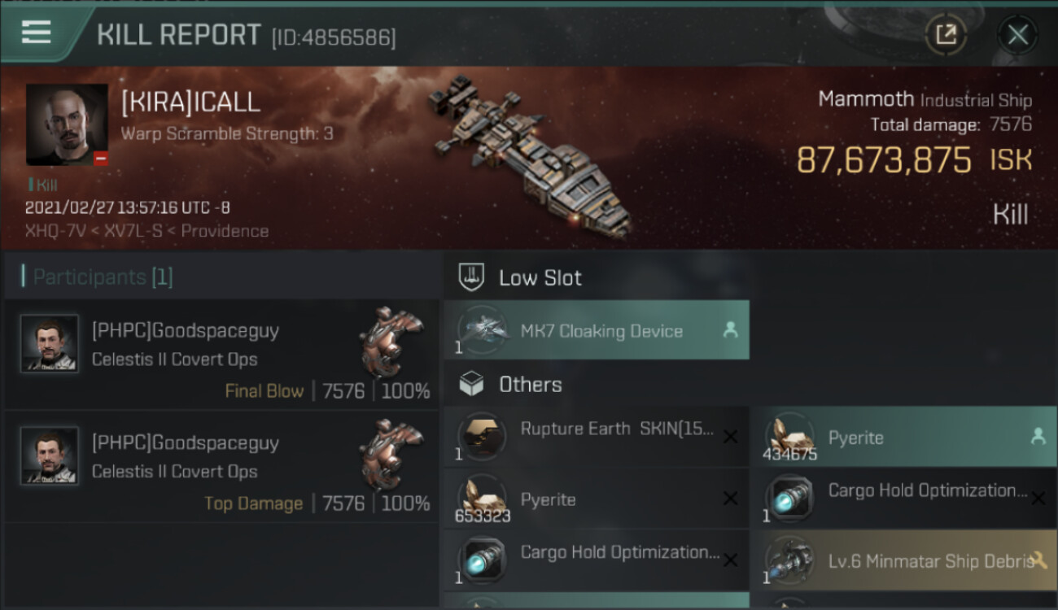Click the person icon on MK7 Cloaking Device
Screen dimensions: 1058x610
(x=730, y=329)
